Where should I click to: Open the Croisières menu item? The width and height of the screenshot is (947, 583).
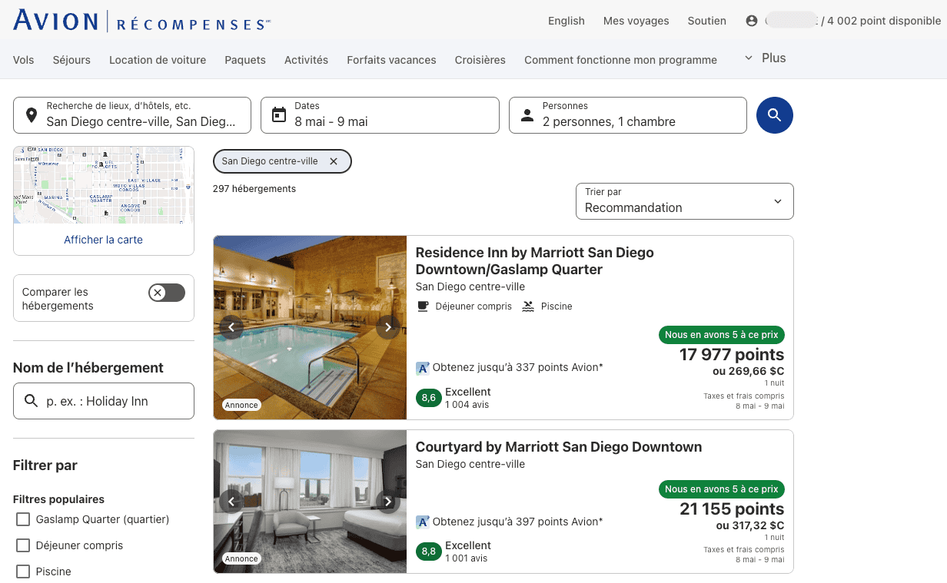click(480, 60)
